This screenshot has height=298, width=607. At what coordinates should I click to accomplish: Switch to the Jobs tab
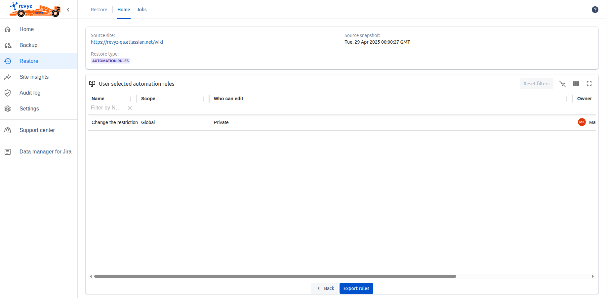[x=142, y=10]
